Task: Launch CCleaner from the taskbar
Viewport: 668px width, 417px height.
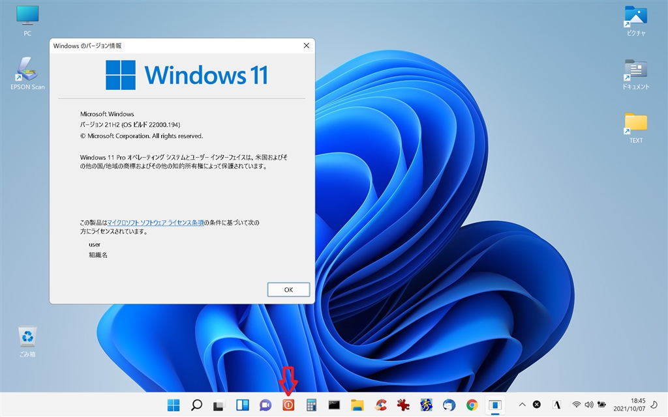Action: point(380,405)
